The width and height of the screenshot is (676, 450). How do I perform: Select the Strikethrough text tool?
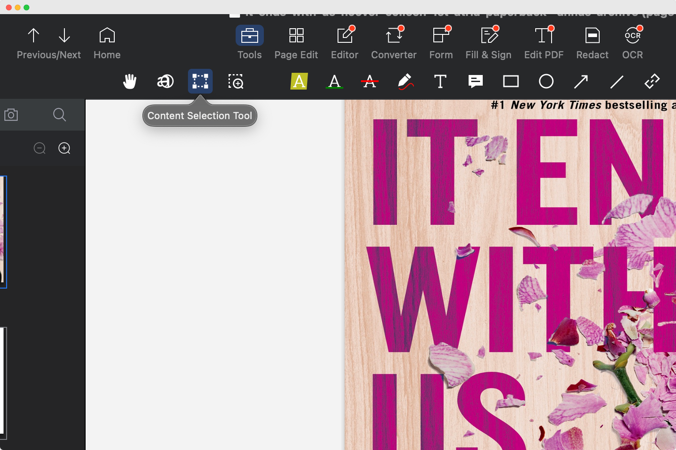coord(370,81)
